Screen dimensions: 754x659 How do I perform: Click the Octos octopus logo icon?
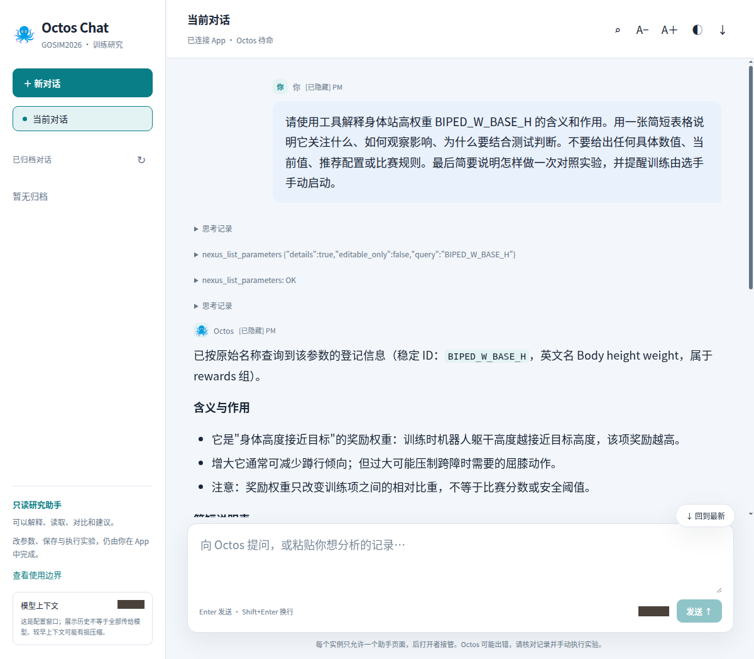(x=25, y=35)
